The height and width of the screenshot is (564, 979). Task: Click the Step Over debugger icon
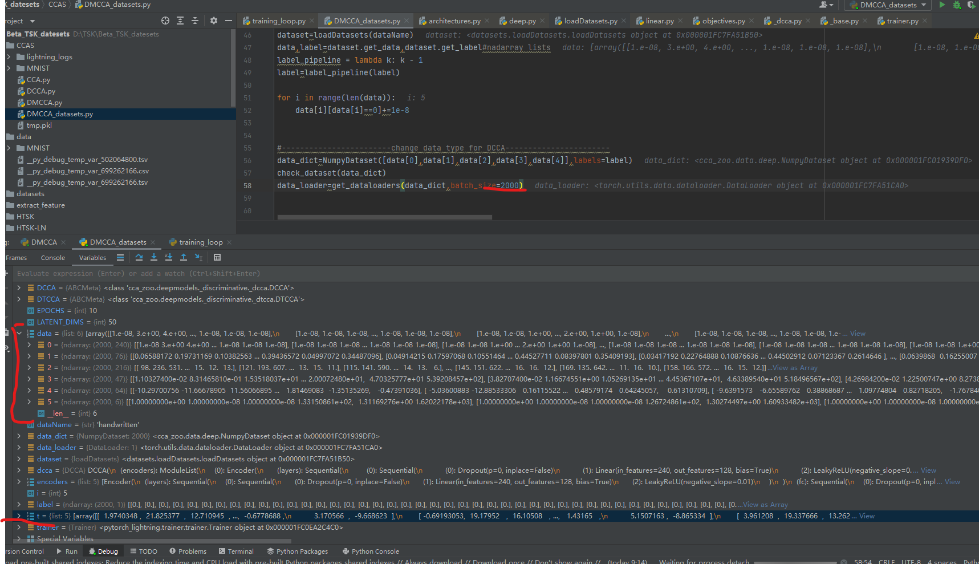139,258
